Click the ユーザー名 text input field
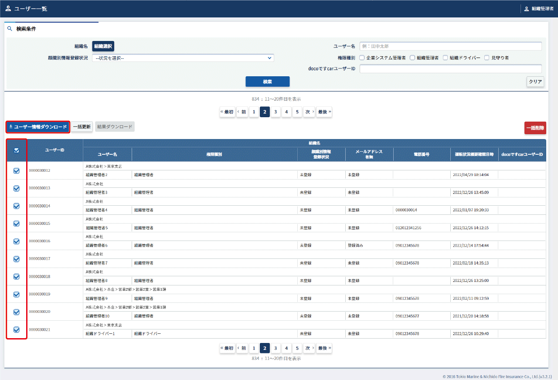Image resolution: width=558 pixels, height=380 pixels. (x=450, y=46)
